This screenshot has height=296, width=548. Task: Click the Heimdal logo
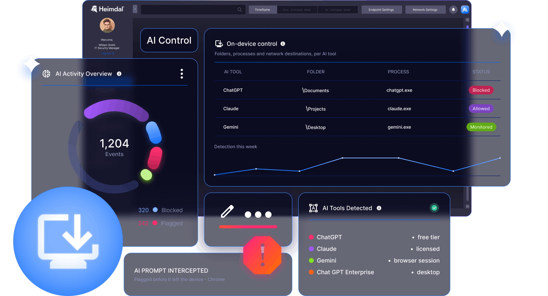pos(107,9)
